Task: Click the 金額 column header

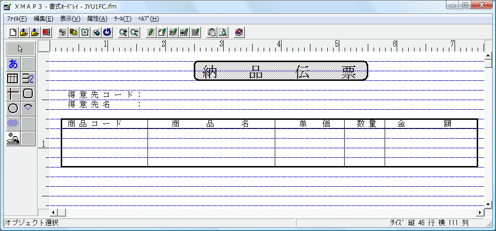Action: click(x=425, y=124)
